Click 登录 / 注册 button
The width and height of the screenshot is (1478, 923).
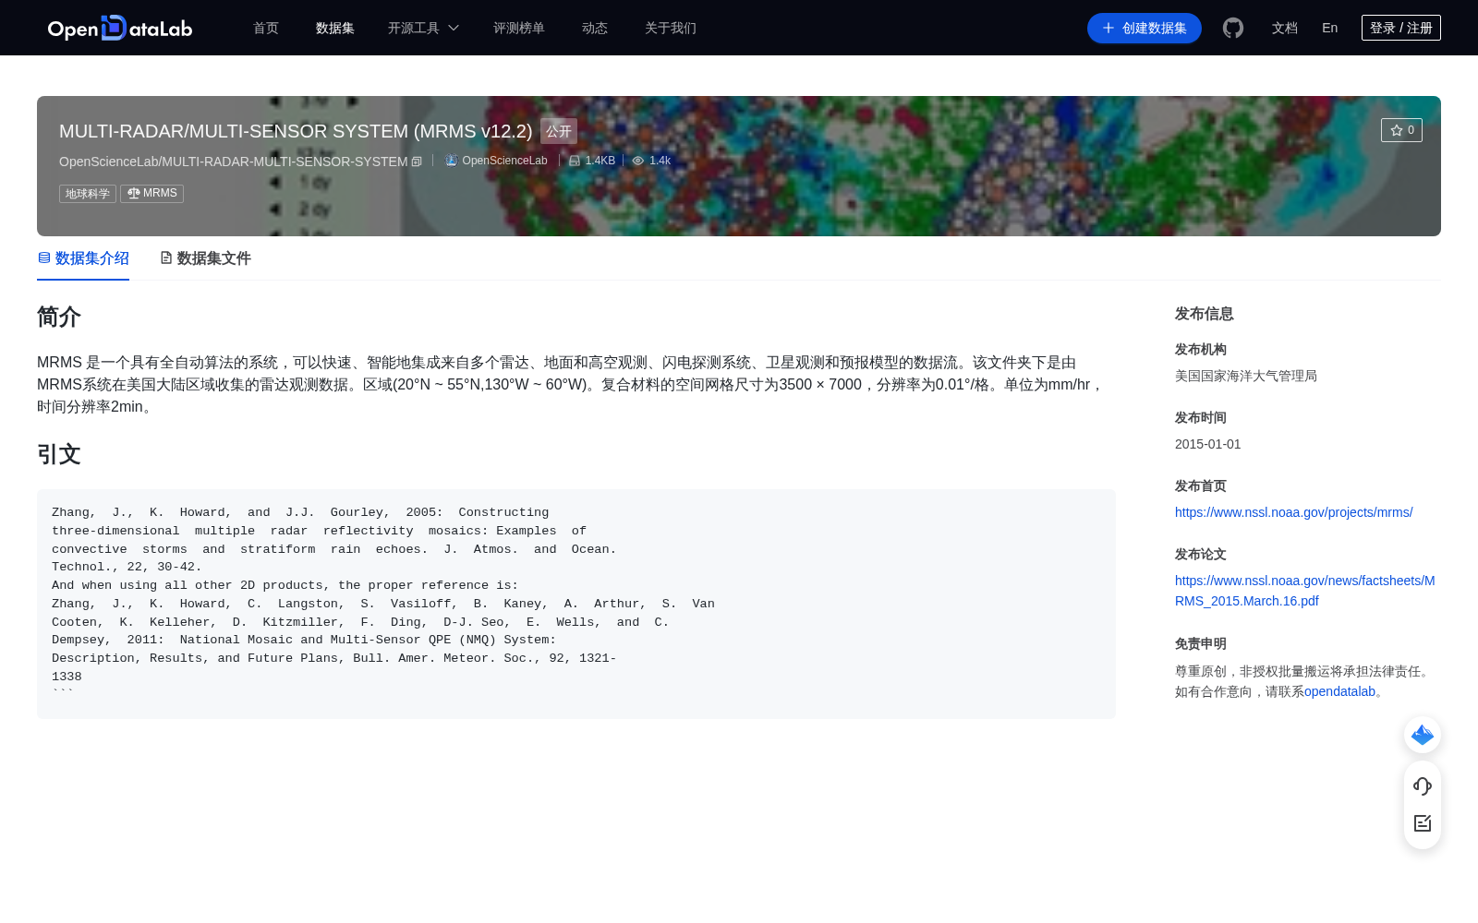[x=1401, y=28]
